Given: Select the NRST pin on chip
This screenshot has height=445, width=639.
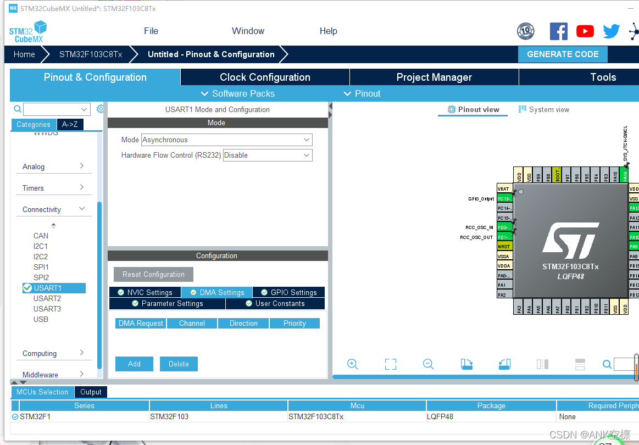Looking at the screenshot, I should pyautogui.click(x=504, y=247).
